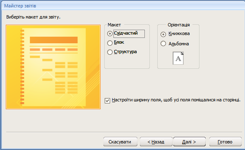Click the Орієнтація group label
Viewport: 245px width, 150px height.
click(179, 25)
